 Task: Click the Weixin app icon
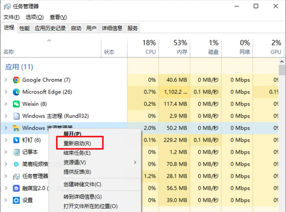16,104
